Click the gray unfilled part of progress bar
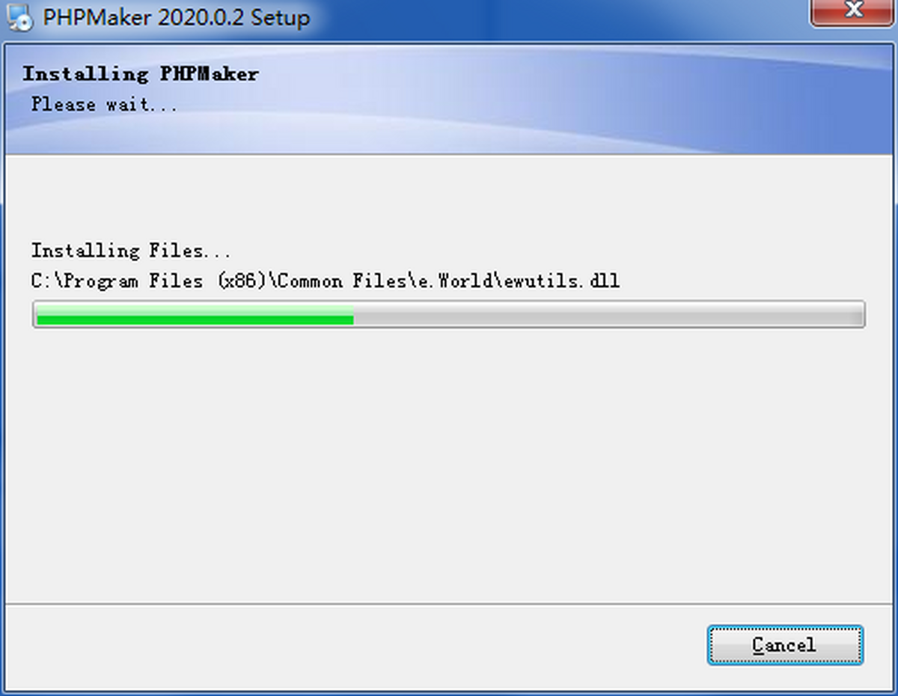 pos(608,314)
